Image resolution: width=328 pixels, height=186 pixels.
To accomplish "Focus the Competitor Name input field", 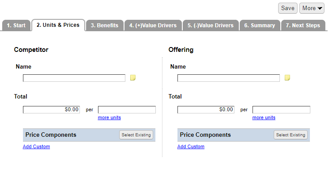I will click(x=74, y=78).
